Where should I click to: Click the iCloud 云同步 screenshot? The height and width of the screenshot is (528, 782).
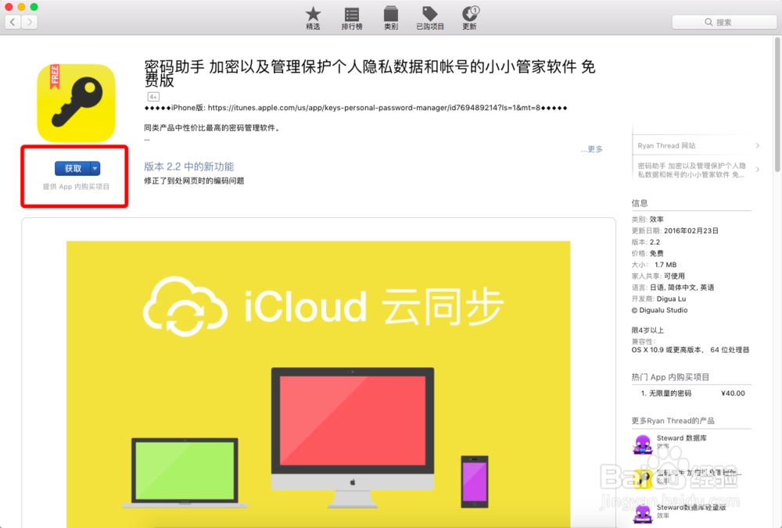(x=318, y=384)
